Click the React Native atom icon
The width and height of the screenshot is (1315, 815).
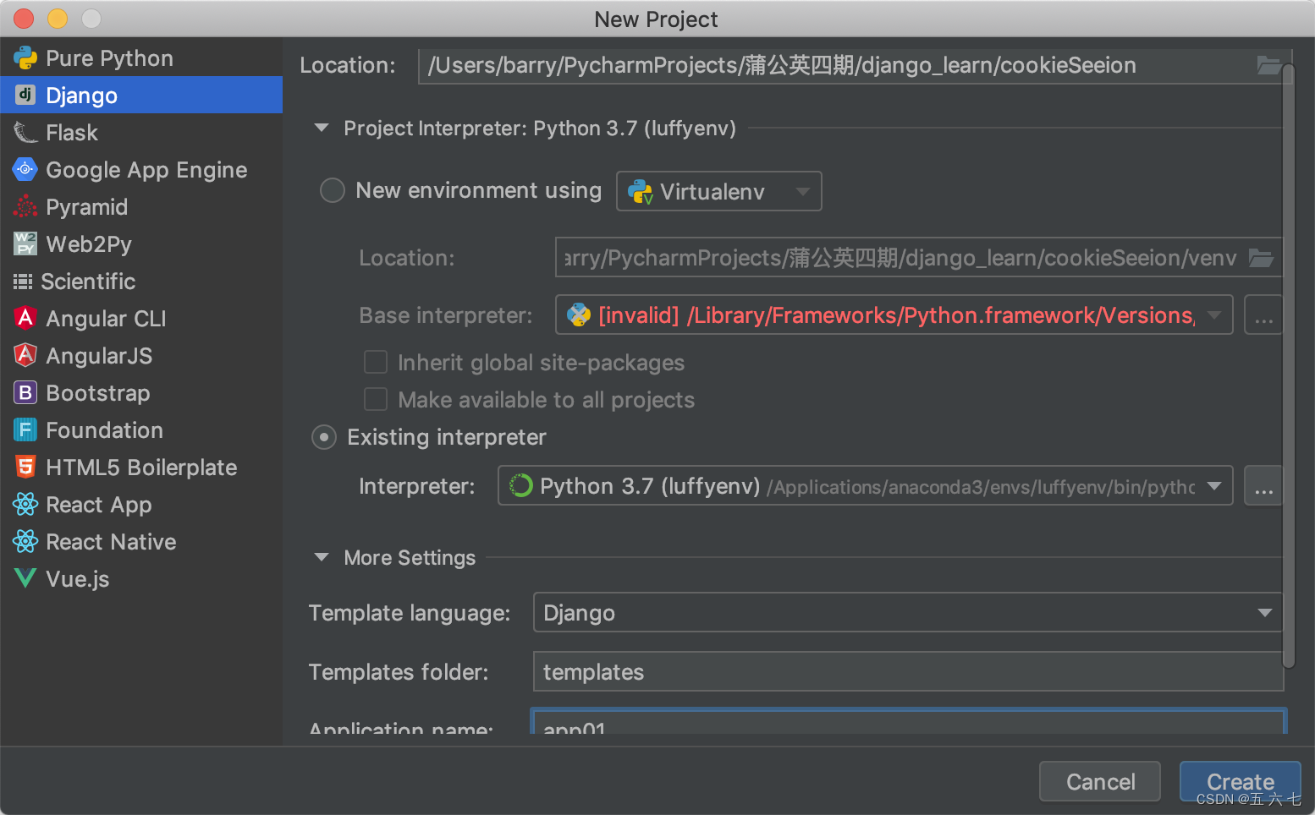(25, 541)
